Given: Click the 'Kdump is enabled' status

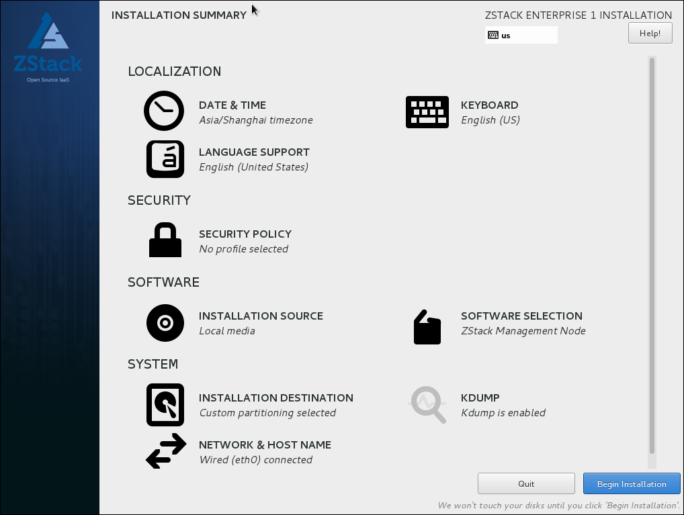Looking at the screenshot, I should (x=503, y=413).
